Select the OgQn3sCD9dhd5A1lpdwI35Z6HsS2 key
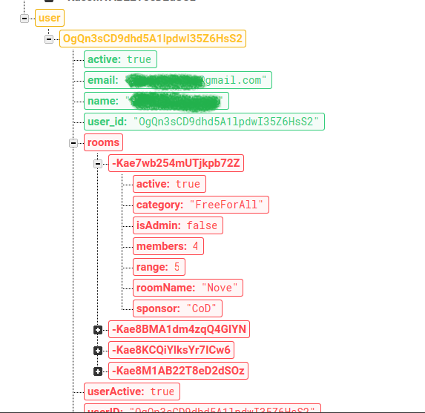Image resolution: width=425 pixels, height=413 pixels. 153,39
